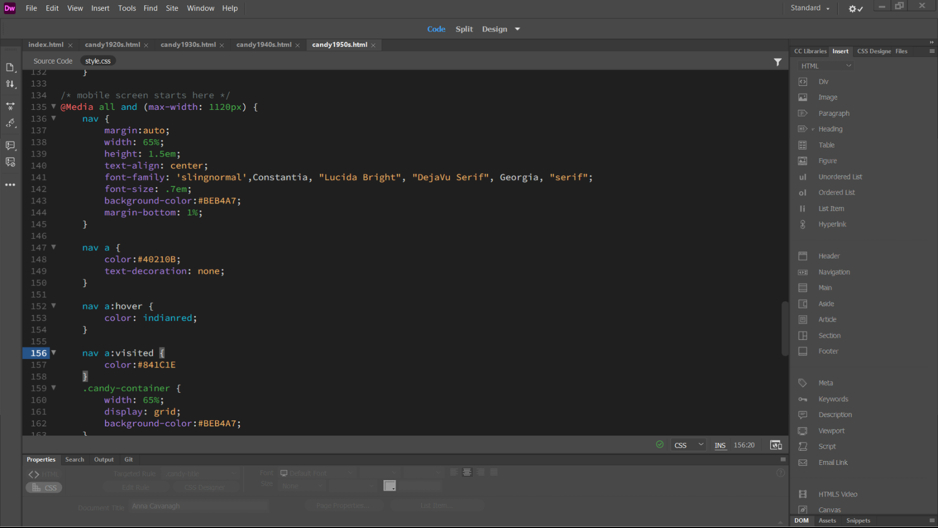
Task: Open the Git tab in bottom panel
Action: (128, 459)
